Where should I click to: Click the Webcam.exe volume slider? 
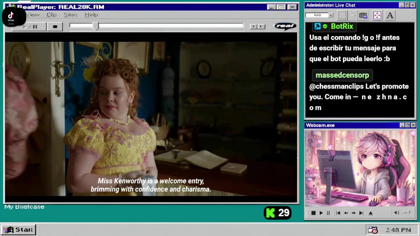pos(407,213)
